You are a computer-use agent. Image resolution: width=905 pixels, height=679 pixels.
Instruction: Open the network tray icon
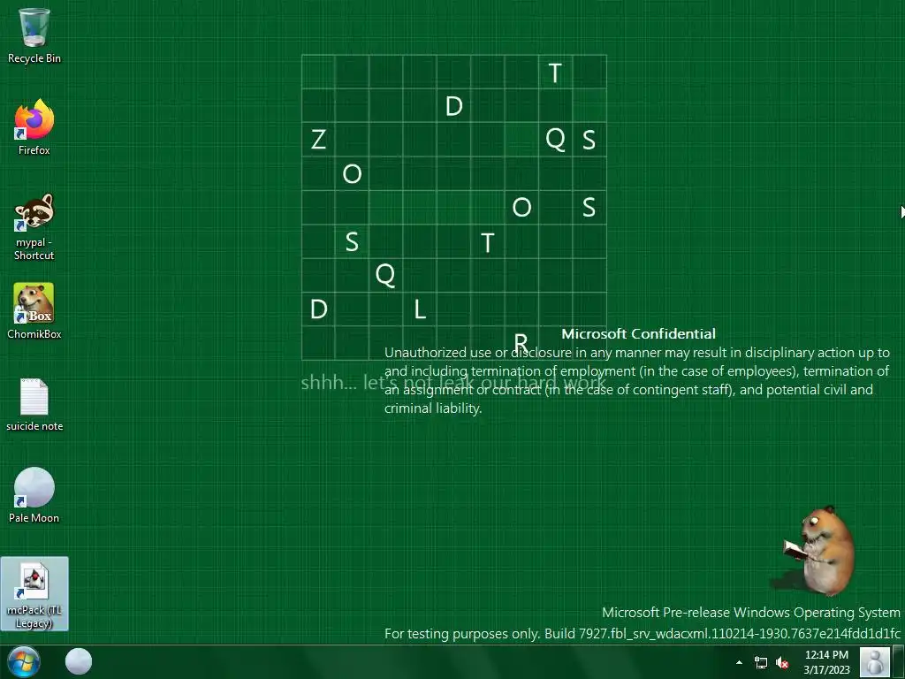[x=761, y=662]
